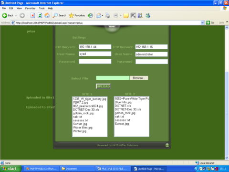This screenshot has width=229, height=172.
Task: Open the Favorites star pane
Action: click(77, 15)
